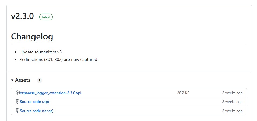Click the Changelog heading
This screenshot has height=121, width=257.
32,36
